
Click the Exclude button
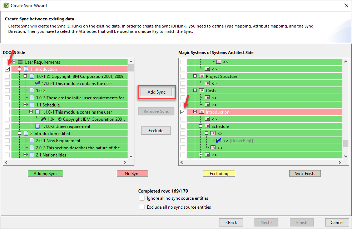point(156,131)
